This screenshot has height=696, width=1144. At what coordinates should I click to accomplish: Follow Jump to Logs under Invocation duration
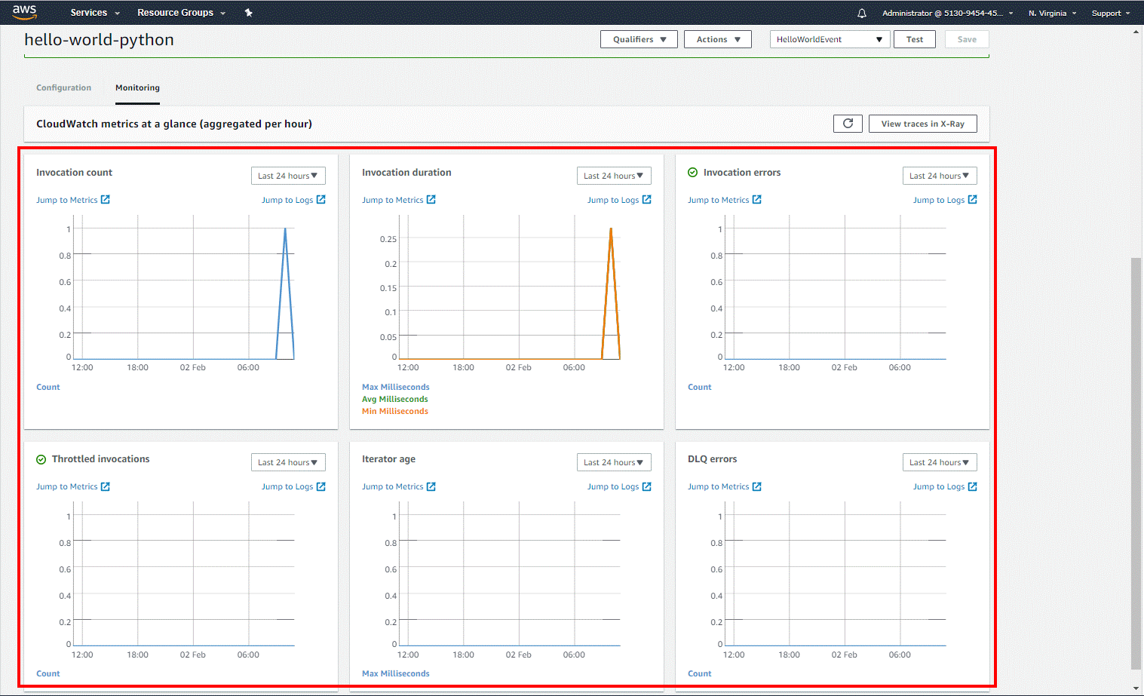click(x=613, y=200)
